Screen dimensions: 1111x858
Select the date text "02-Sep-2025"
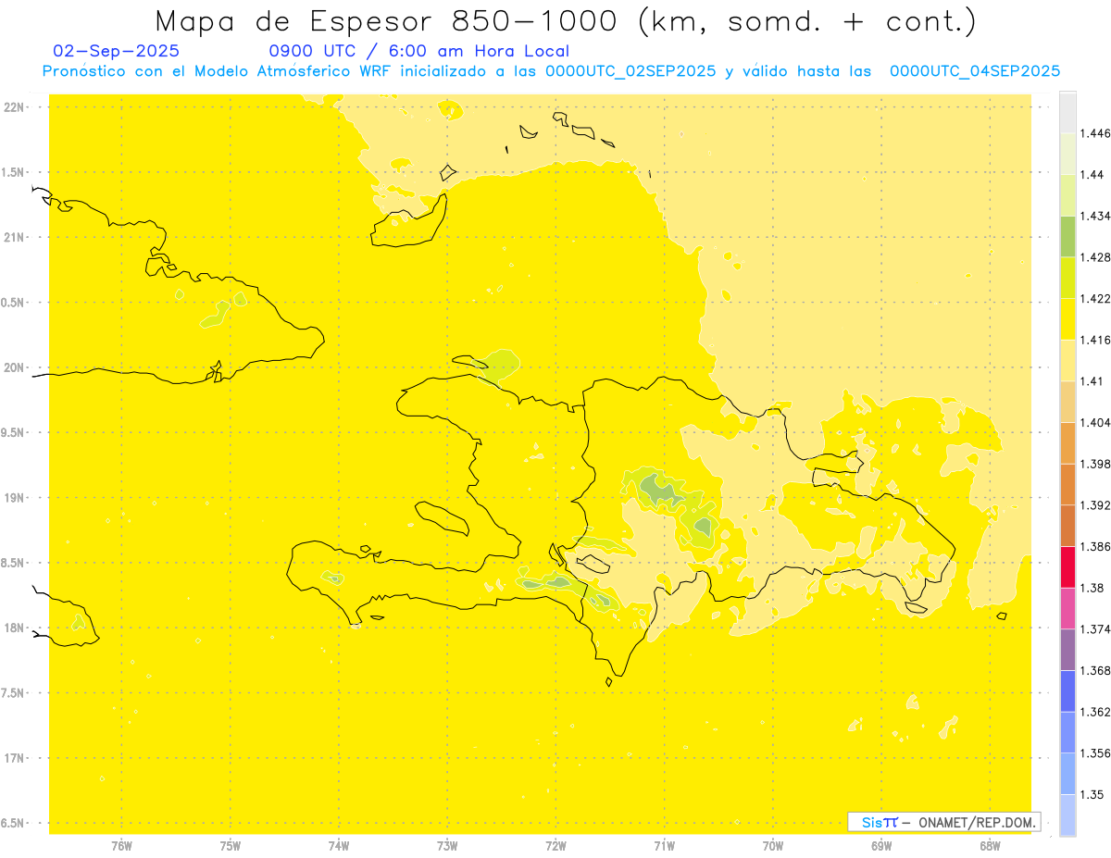coord(117,52)
